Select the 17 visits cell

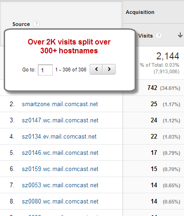click(154, 153)
